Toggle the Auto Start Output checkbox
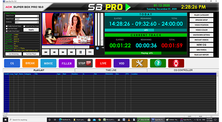 click(x=6, y=29)
